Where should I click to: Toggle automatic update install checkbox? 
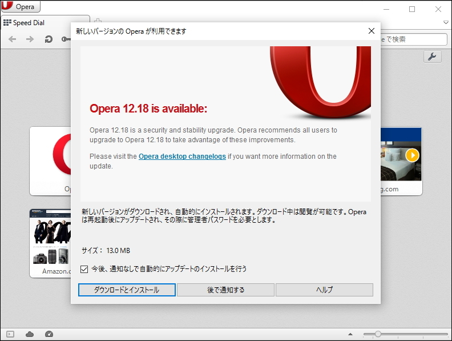pyautogui.click(x=84, y=269)
